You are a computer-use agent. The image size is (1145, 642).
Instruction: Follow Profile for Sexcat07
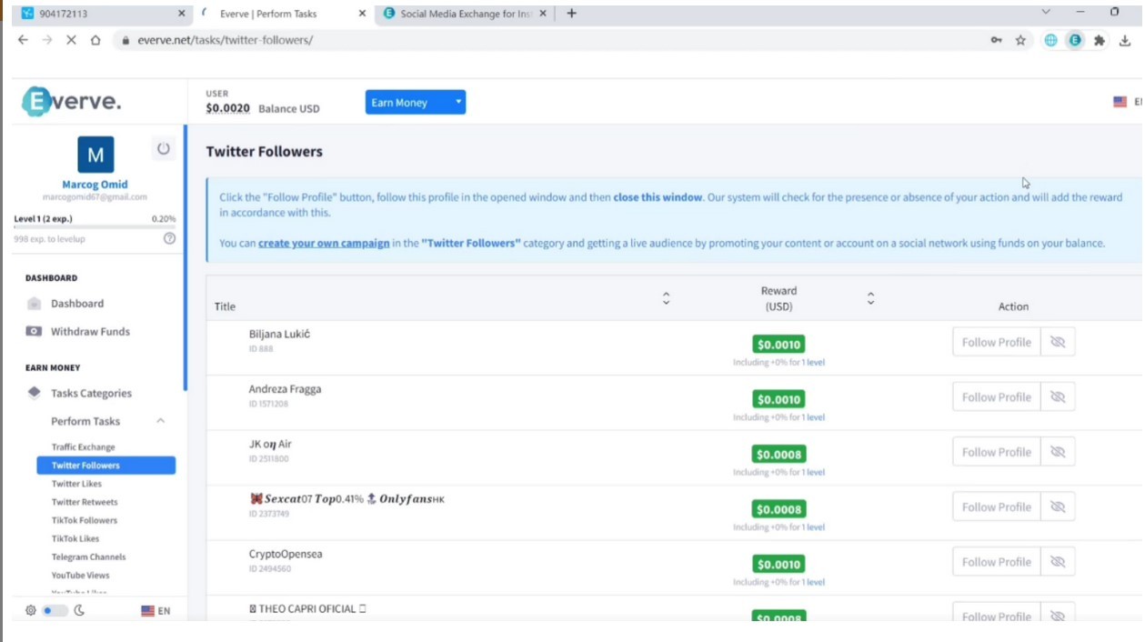pos(997,507)
